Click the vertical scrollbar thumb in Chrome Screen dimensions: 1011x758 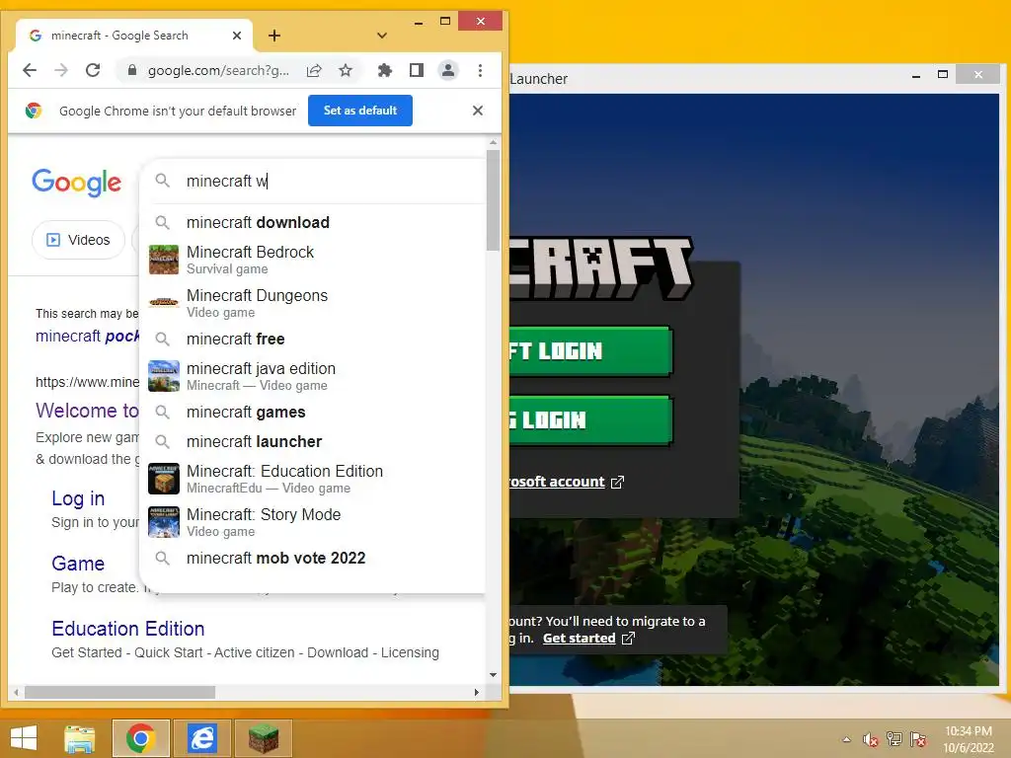pyautogui.click(x=494, y=199)
